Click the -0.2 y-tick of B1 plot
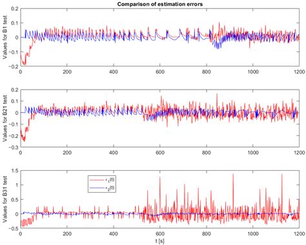 [x=14, y=66]
